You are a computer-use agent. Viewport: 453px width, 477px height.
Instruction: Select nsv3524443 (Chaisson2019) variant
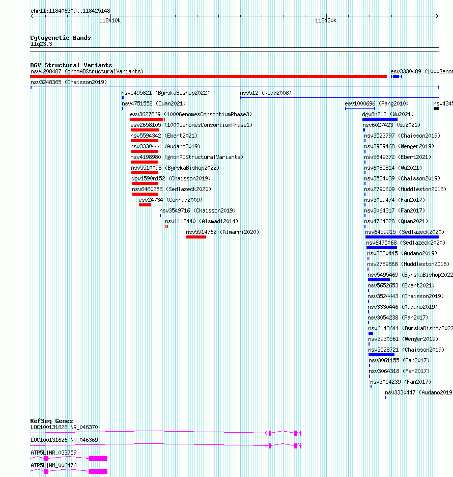[x=406, y=296]
